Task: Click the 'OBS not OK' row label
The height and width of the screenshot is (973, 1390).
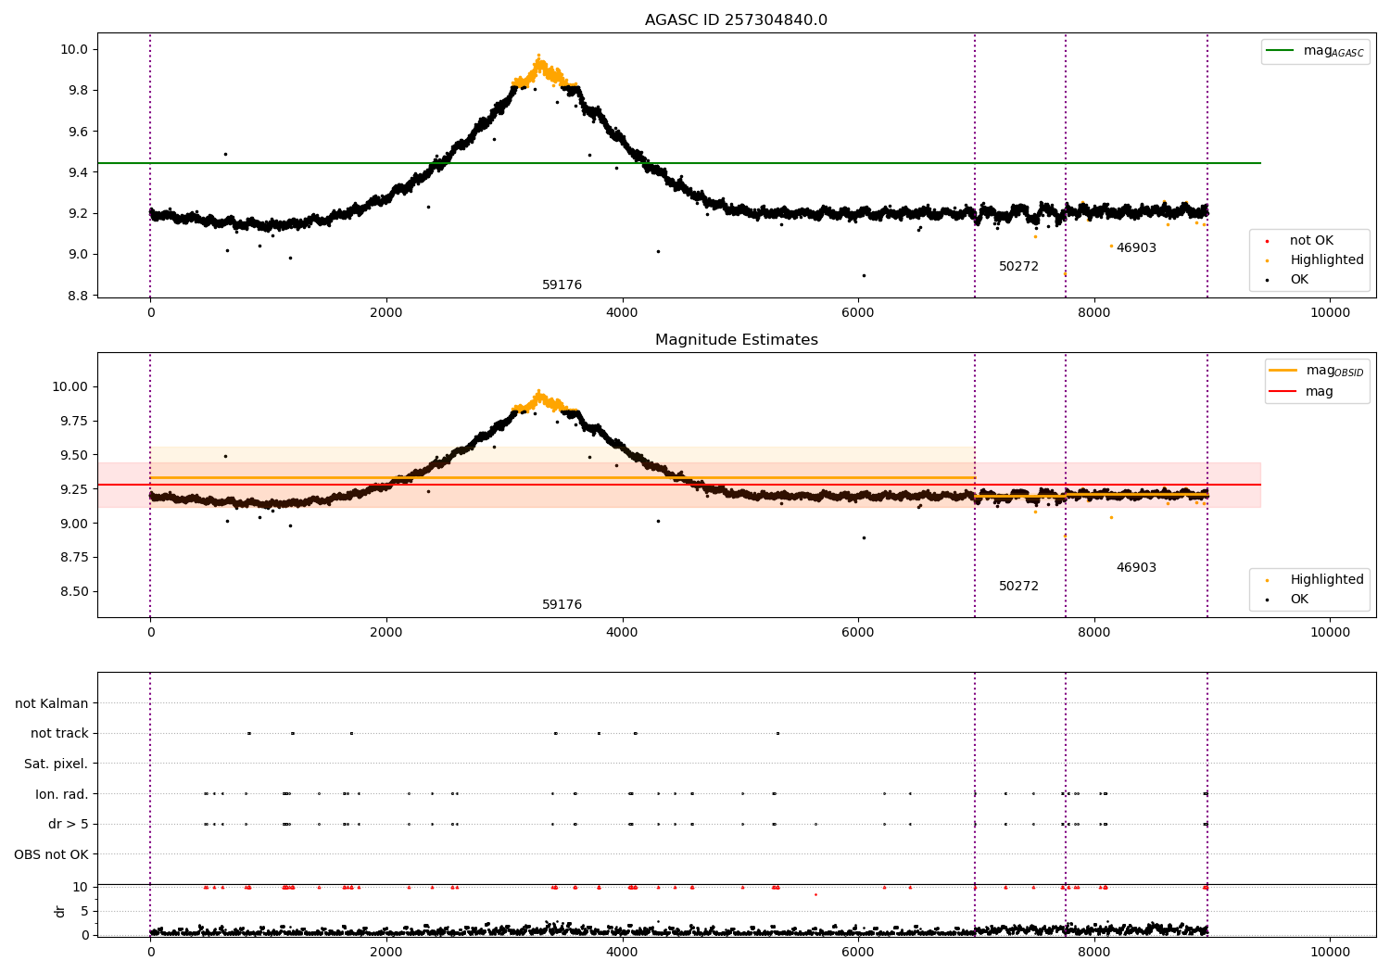Action: coord(51,854)
